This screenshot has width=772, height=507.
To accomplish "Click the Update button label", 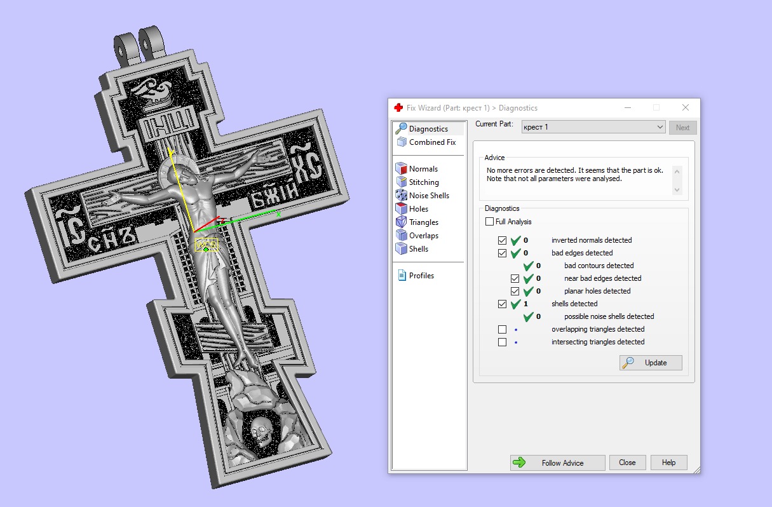I will [x=656, y=363].
